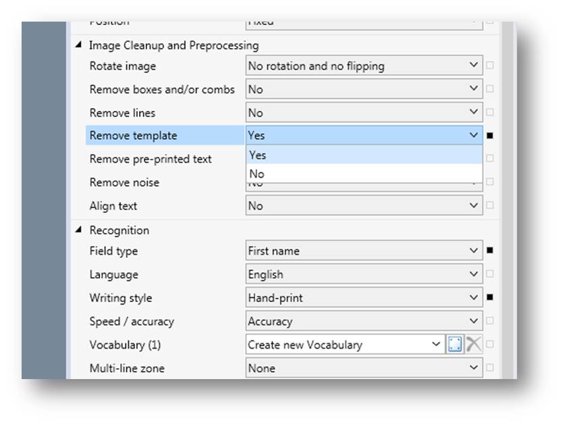Click the Remove template property label
Viewport: 561px width, 423px height.
[x=133, y=136]
